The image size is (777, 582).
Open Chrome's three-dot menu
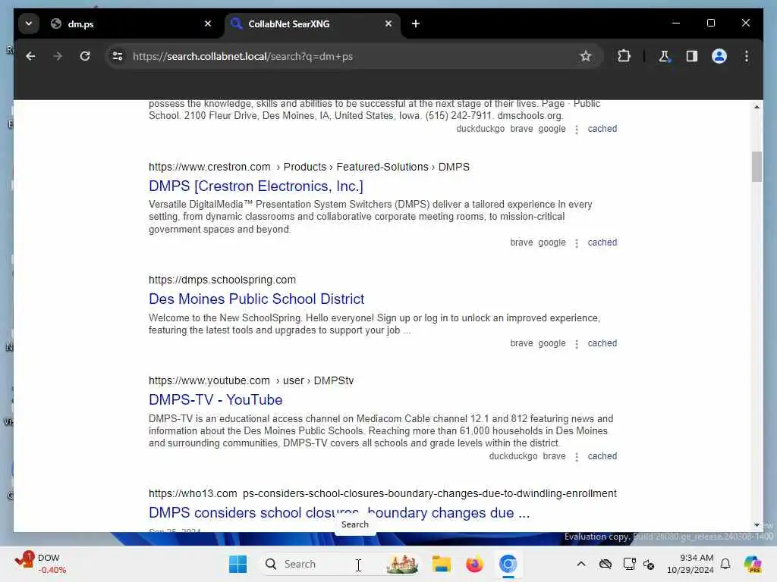click(747, 56)
